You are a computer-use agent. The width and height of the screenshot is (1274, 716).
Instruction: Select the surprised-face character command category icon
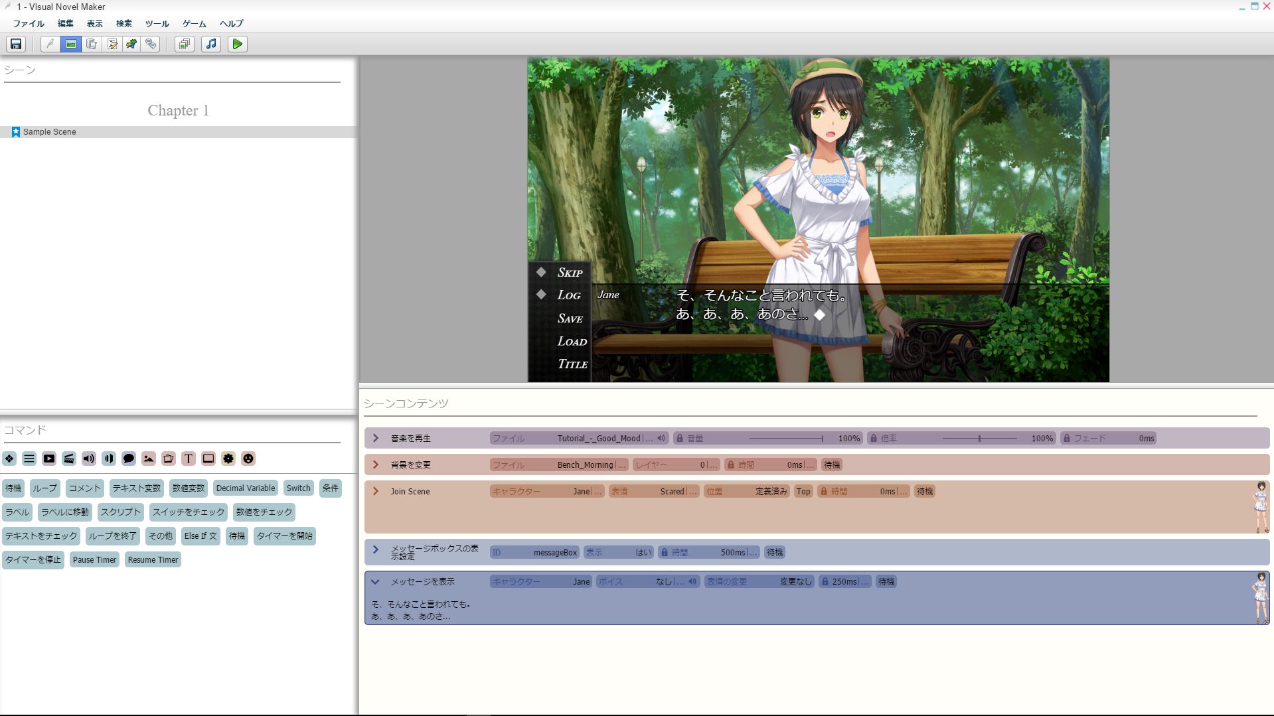[248, 459]
